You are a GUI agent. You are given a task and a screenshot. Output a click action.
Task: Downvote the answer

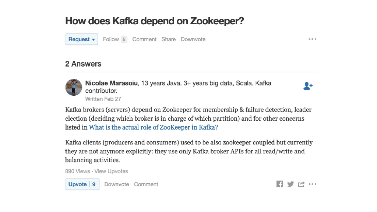[x=117, y=184]
